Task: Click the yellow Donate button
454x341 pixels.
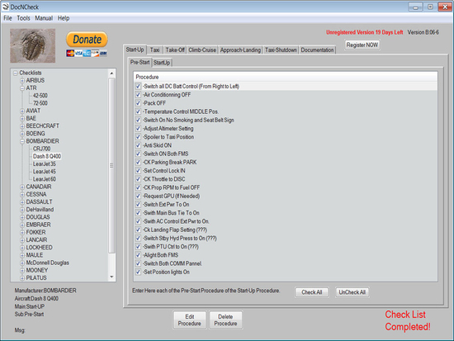Action: click(x=87, y=40)
